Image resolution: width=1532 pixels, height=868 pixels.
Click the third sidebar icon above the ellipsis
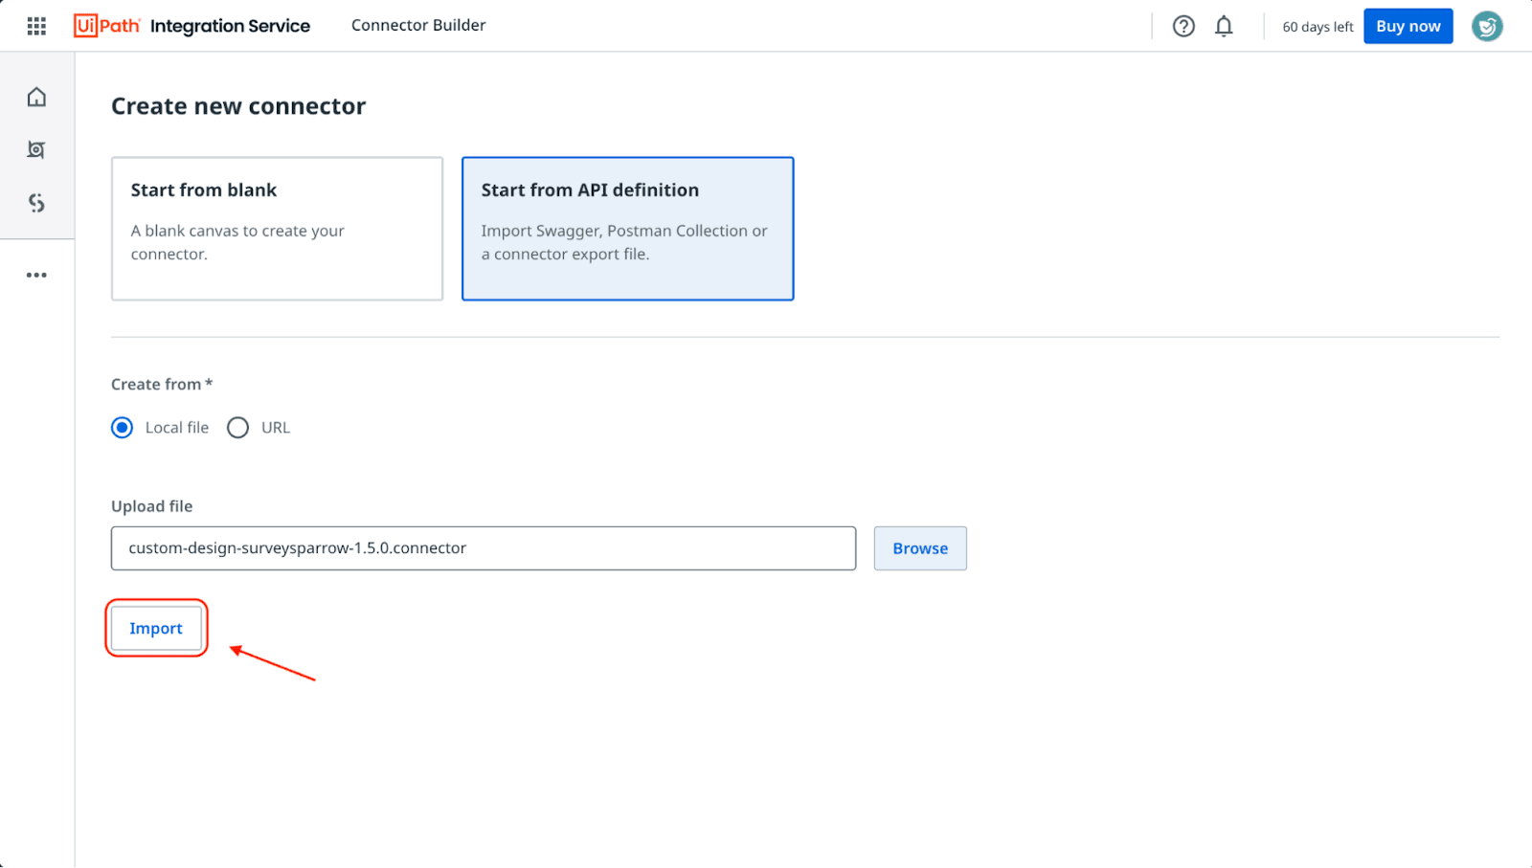pyautogui.click(x=36, y=203)
